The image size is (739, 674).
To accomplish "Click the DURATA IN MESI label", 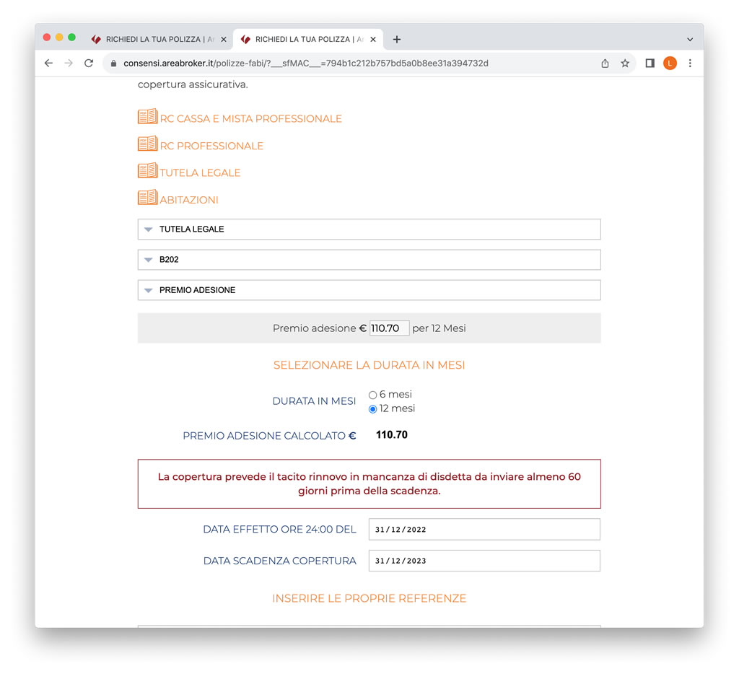I will (x=314, y=401).
